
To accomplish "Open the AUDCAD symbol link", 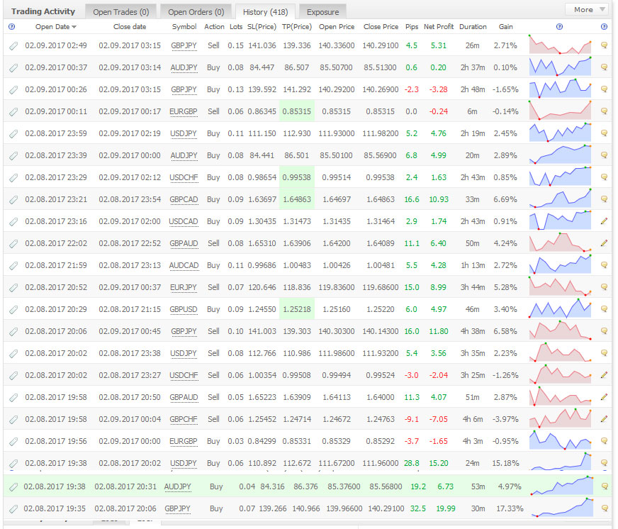I will 184,265.
